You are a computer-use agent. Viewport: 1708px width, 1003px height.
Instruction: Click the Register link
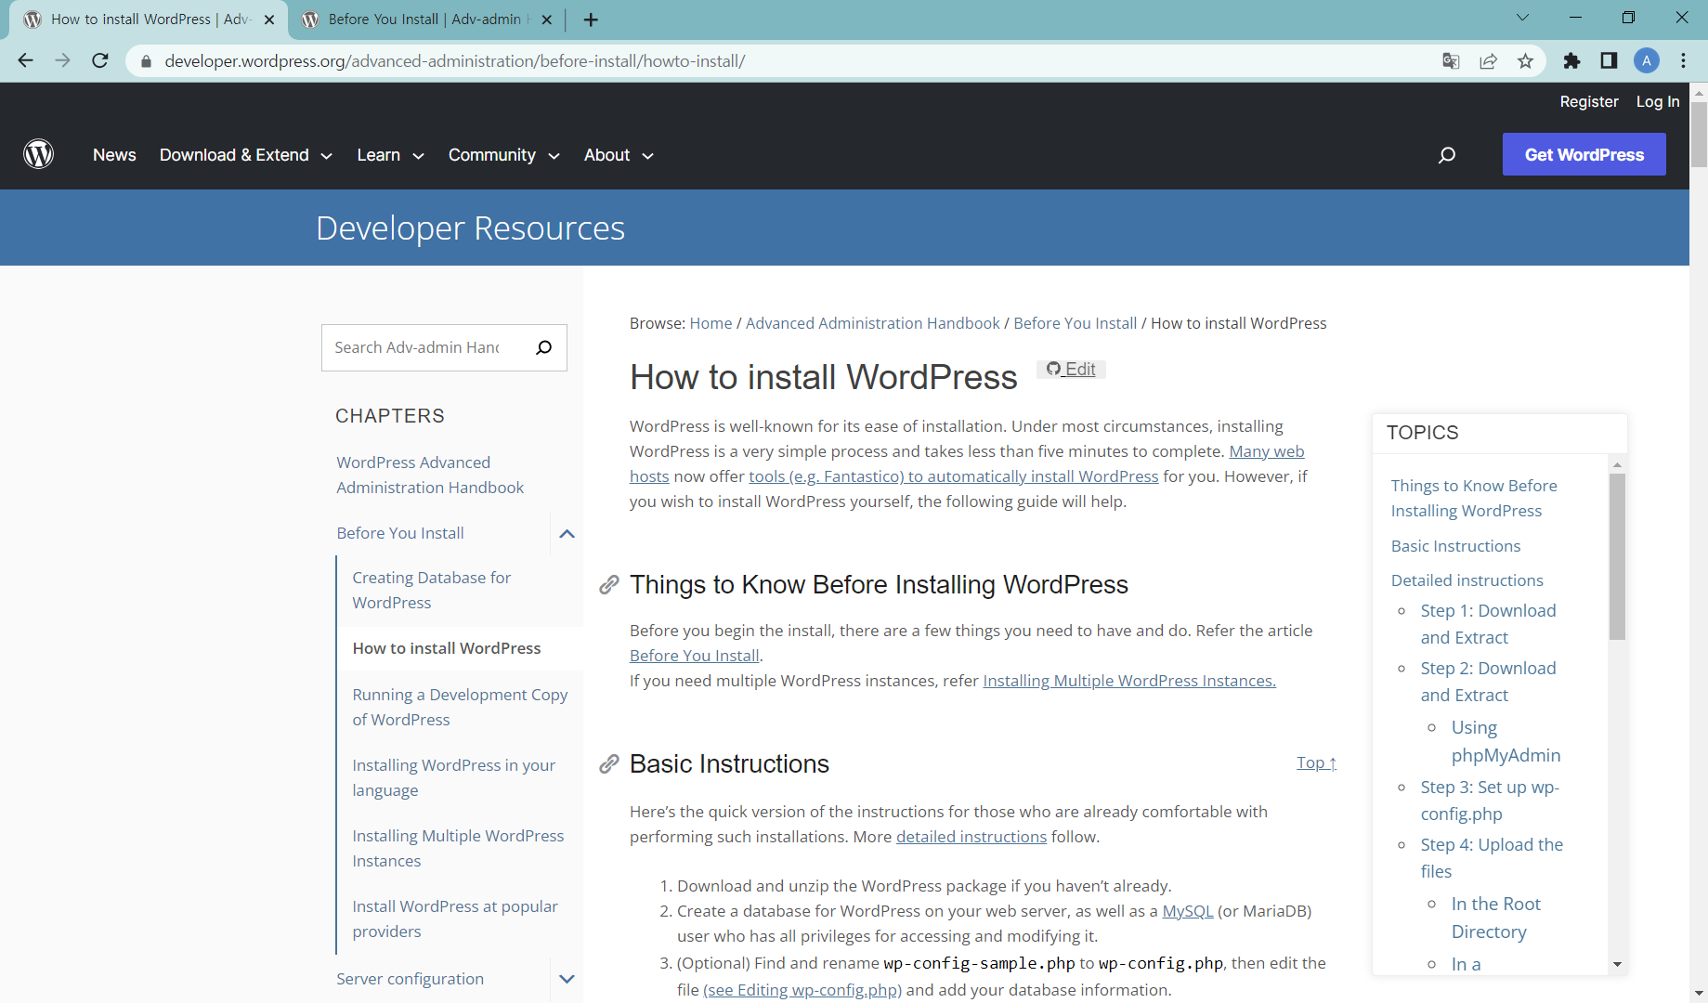(1588, 101)
